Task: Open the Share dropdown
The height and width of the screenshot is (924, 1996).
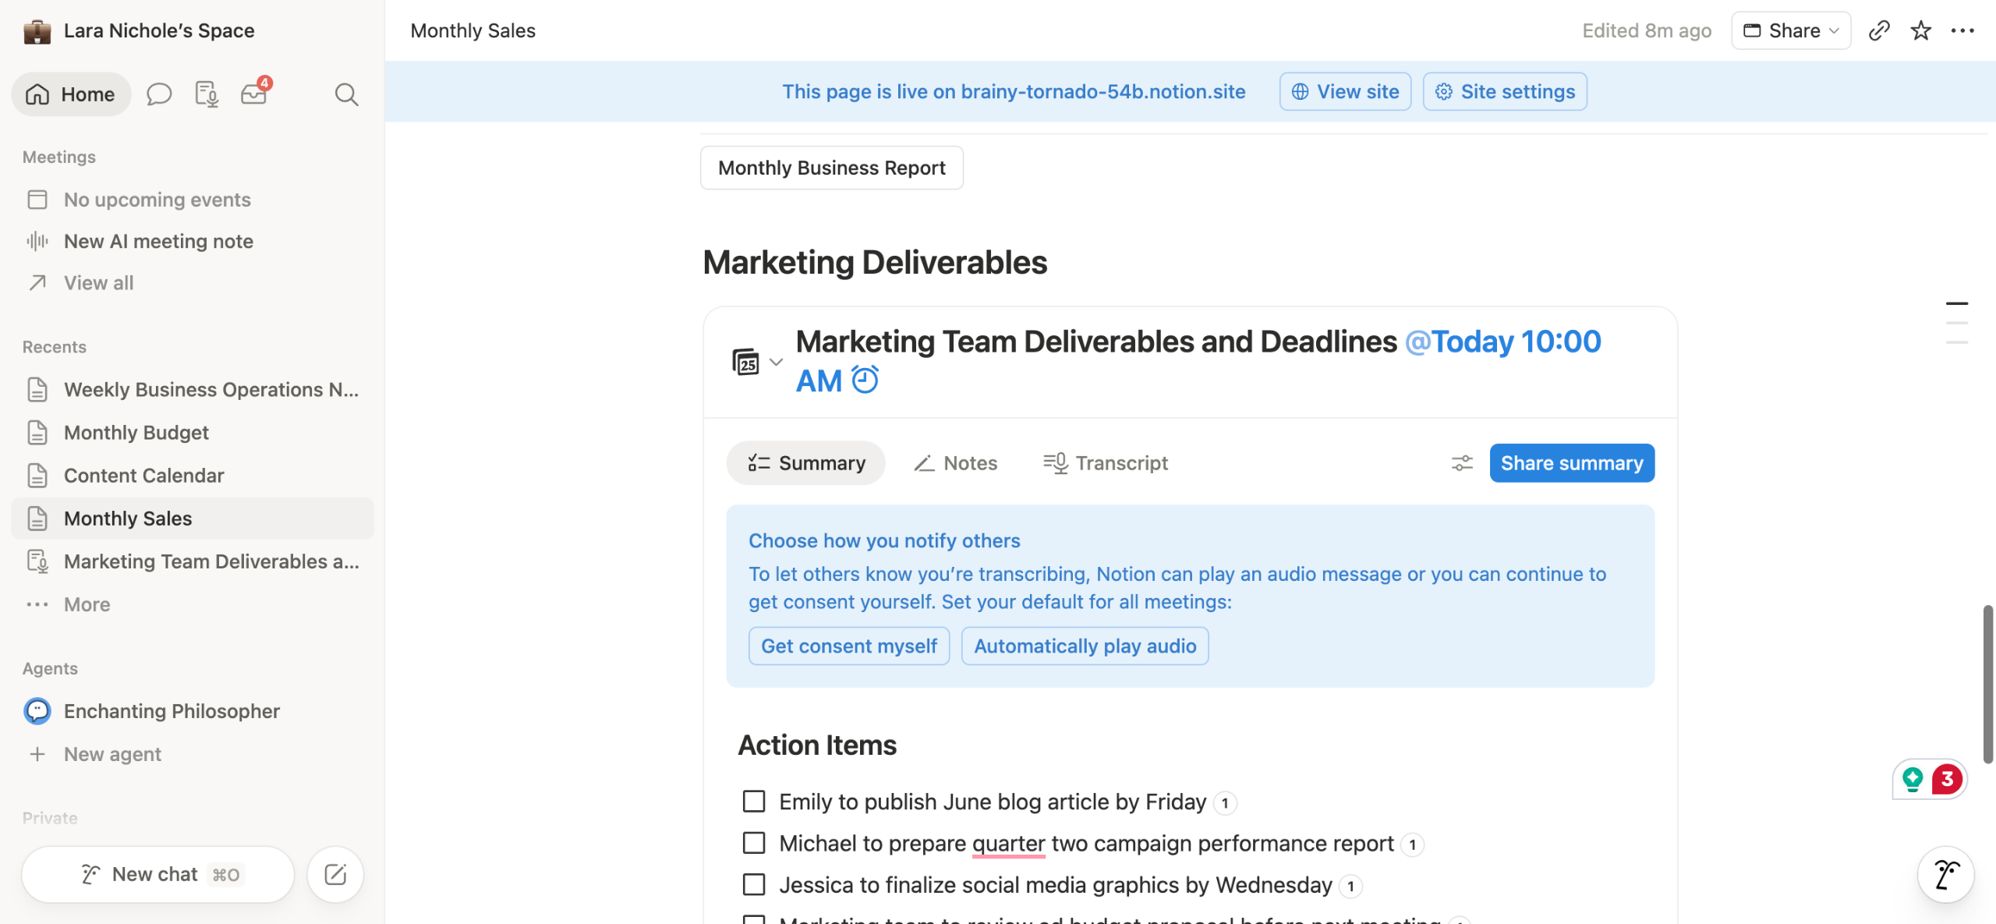Action: [1791, 30]
